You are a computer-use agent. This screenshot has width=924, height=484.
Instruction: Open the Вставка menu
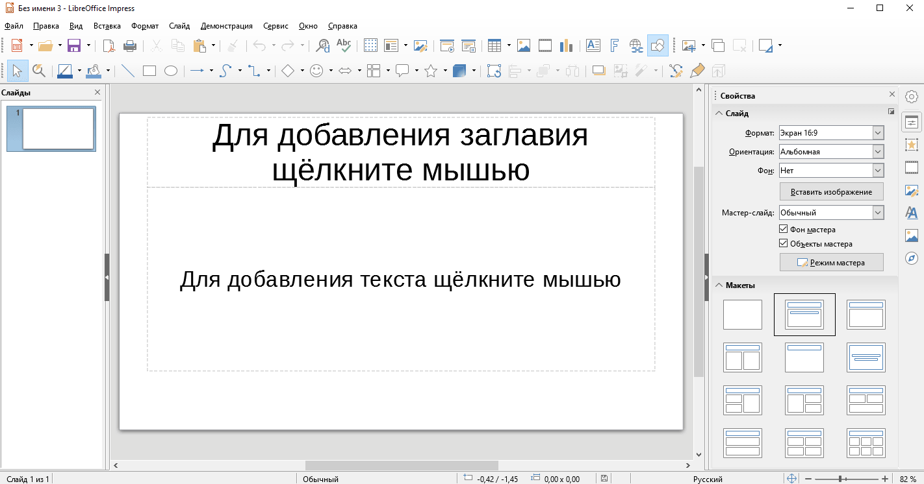pyautogui.click(x=107, y=26)
